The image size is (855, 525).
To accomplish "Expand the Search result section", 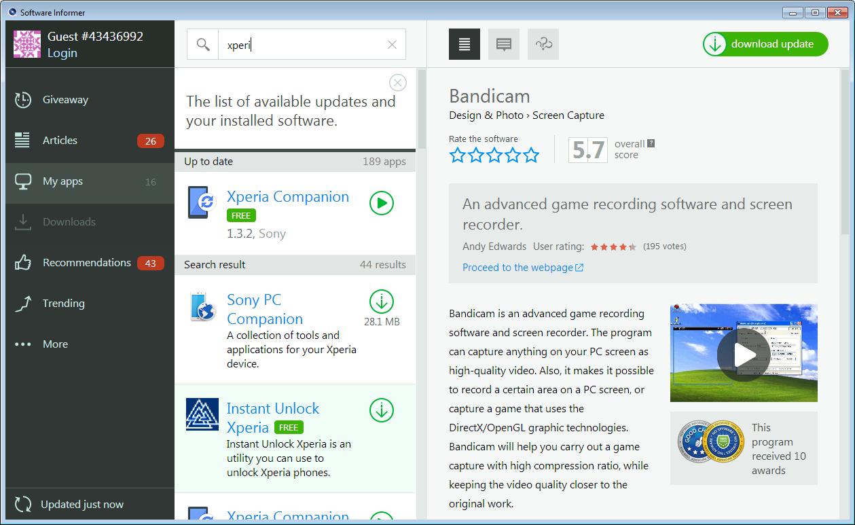I will 295,264.
